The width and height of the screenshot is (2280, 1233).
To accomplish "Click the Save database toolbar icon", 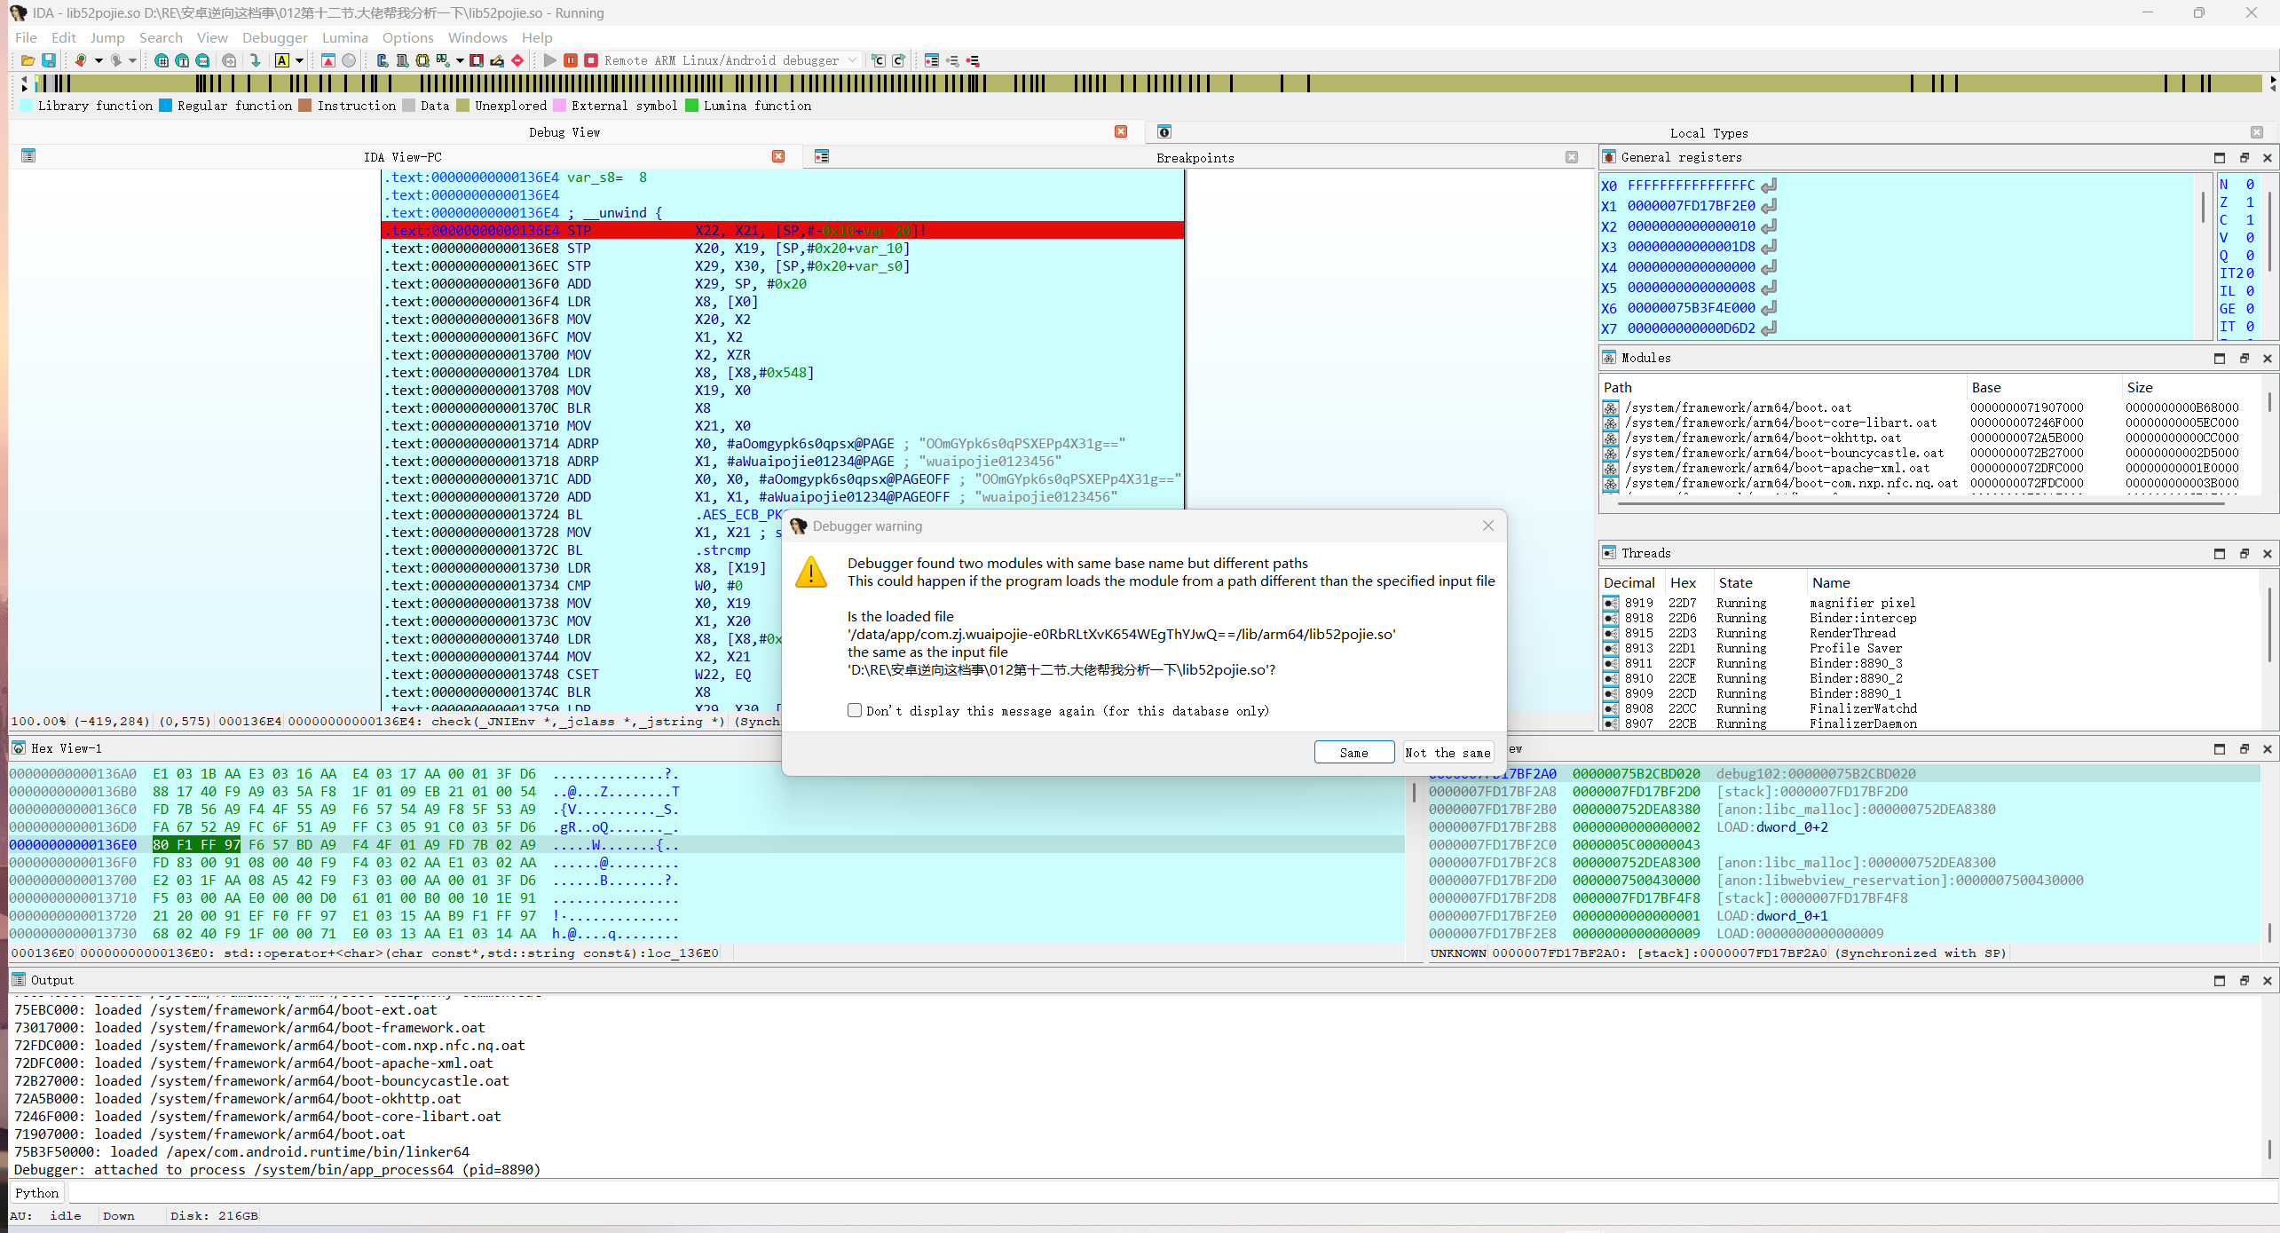I will click(x=49, y=60).
